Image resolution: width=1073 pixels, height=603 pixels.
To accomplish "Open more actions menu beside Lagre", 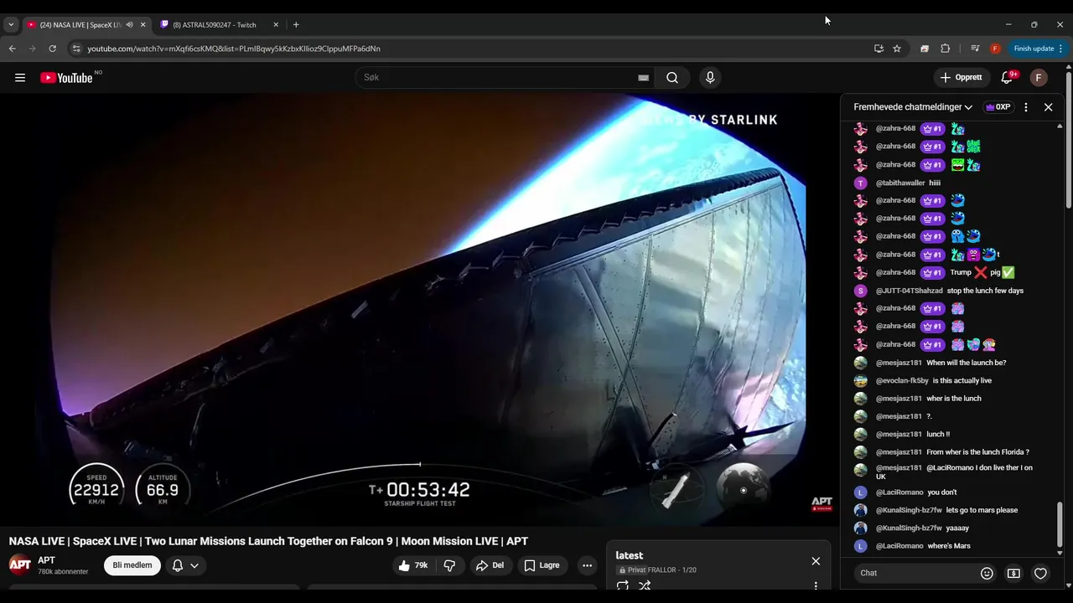I will (x=587, y=565).
